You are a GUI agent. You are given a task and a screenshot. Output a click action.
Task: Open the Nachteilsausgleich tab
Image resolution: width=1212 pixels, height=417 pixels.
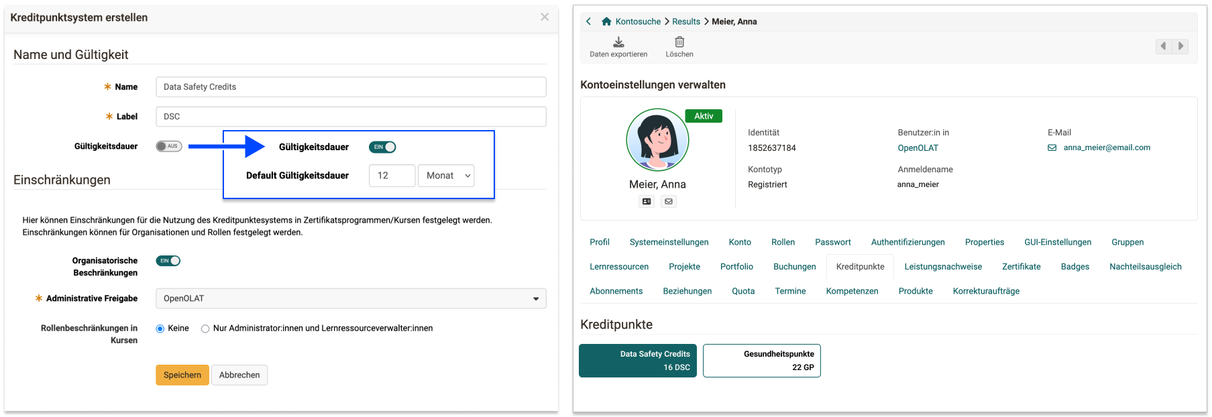click(1145, 267)
